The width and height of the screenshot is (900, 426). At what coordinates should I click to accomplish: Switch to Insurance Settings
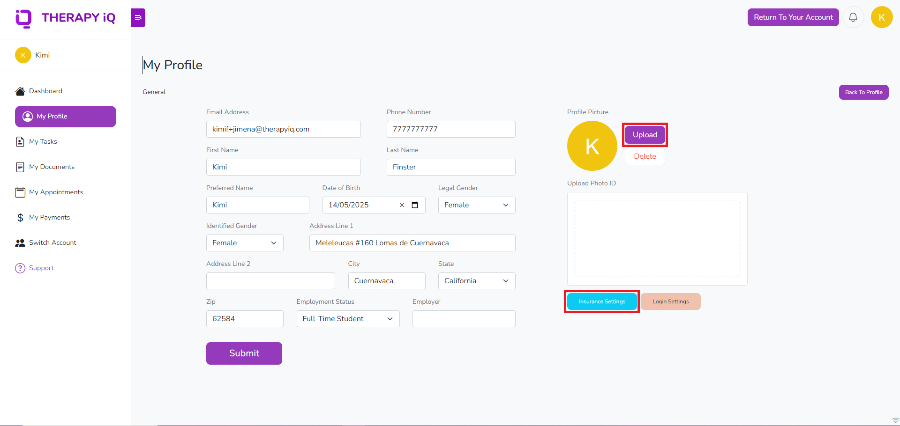pos(602,301)
